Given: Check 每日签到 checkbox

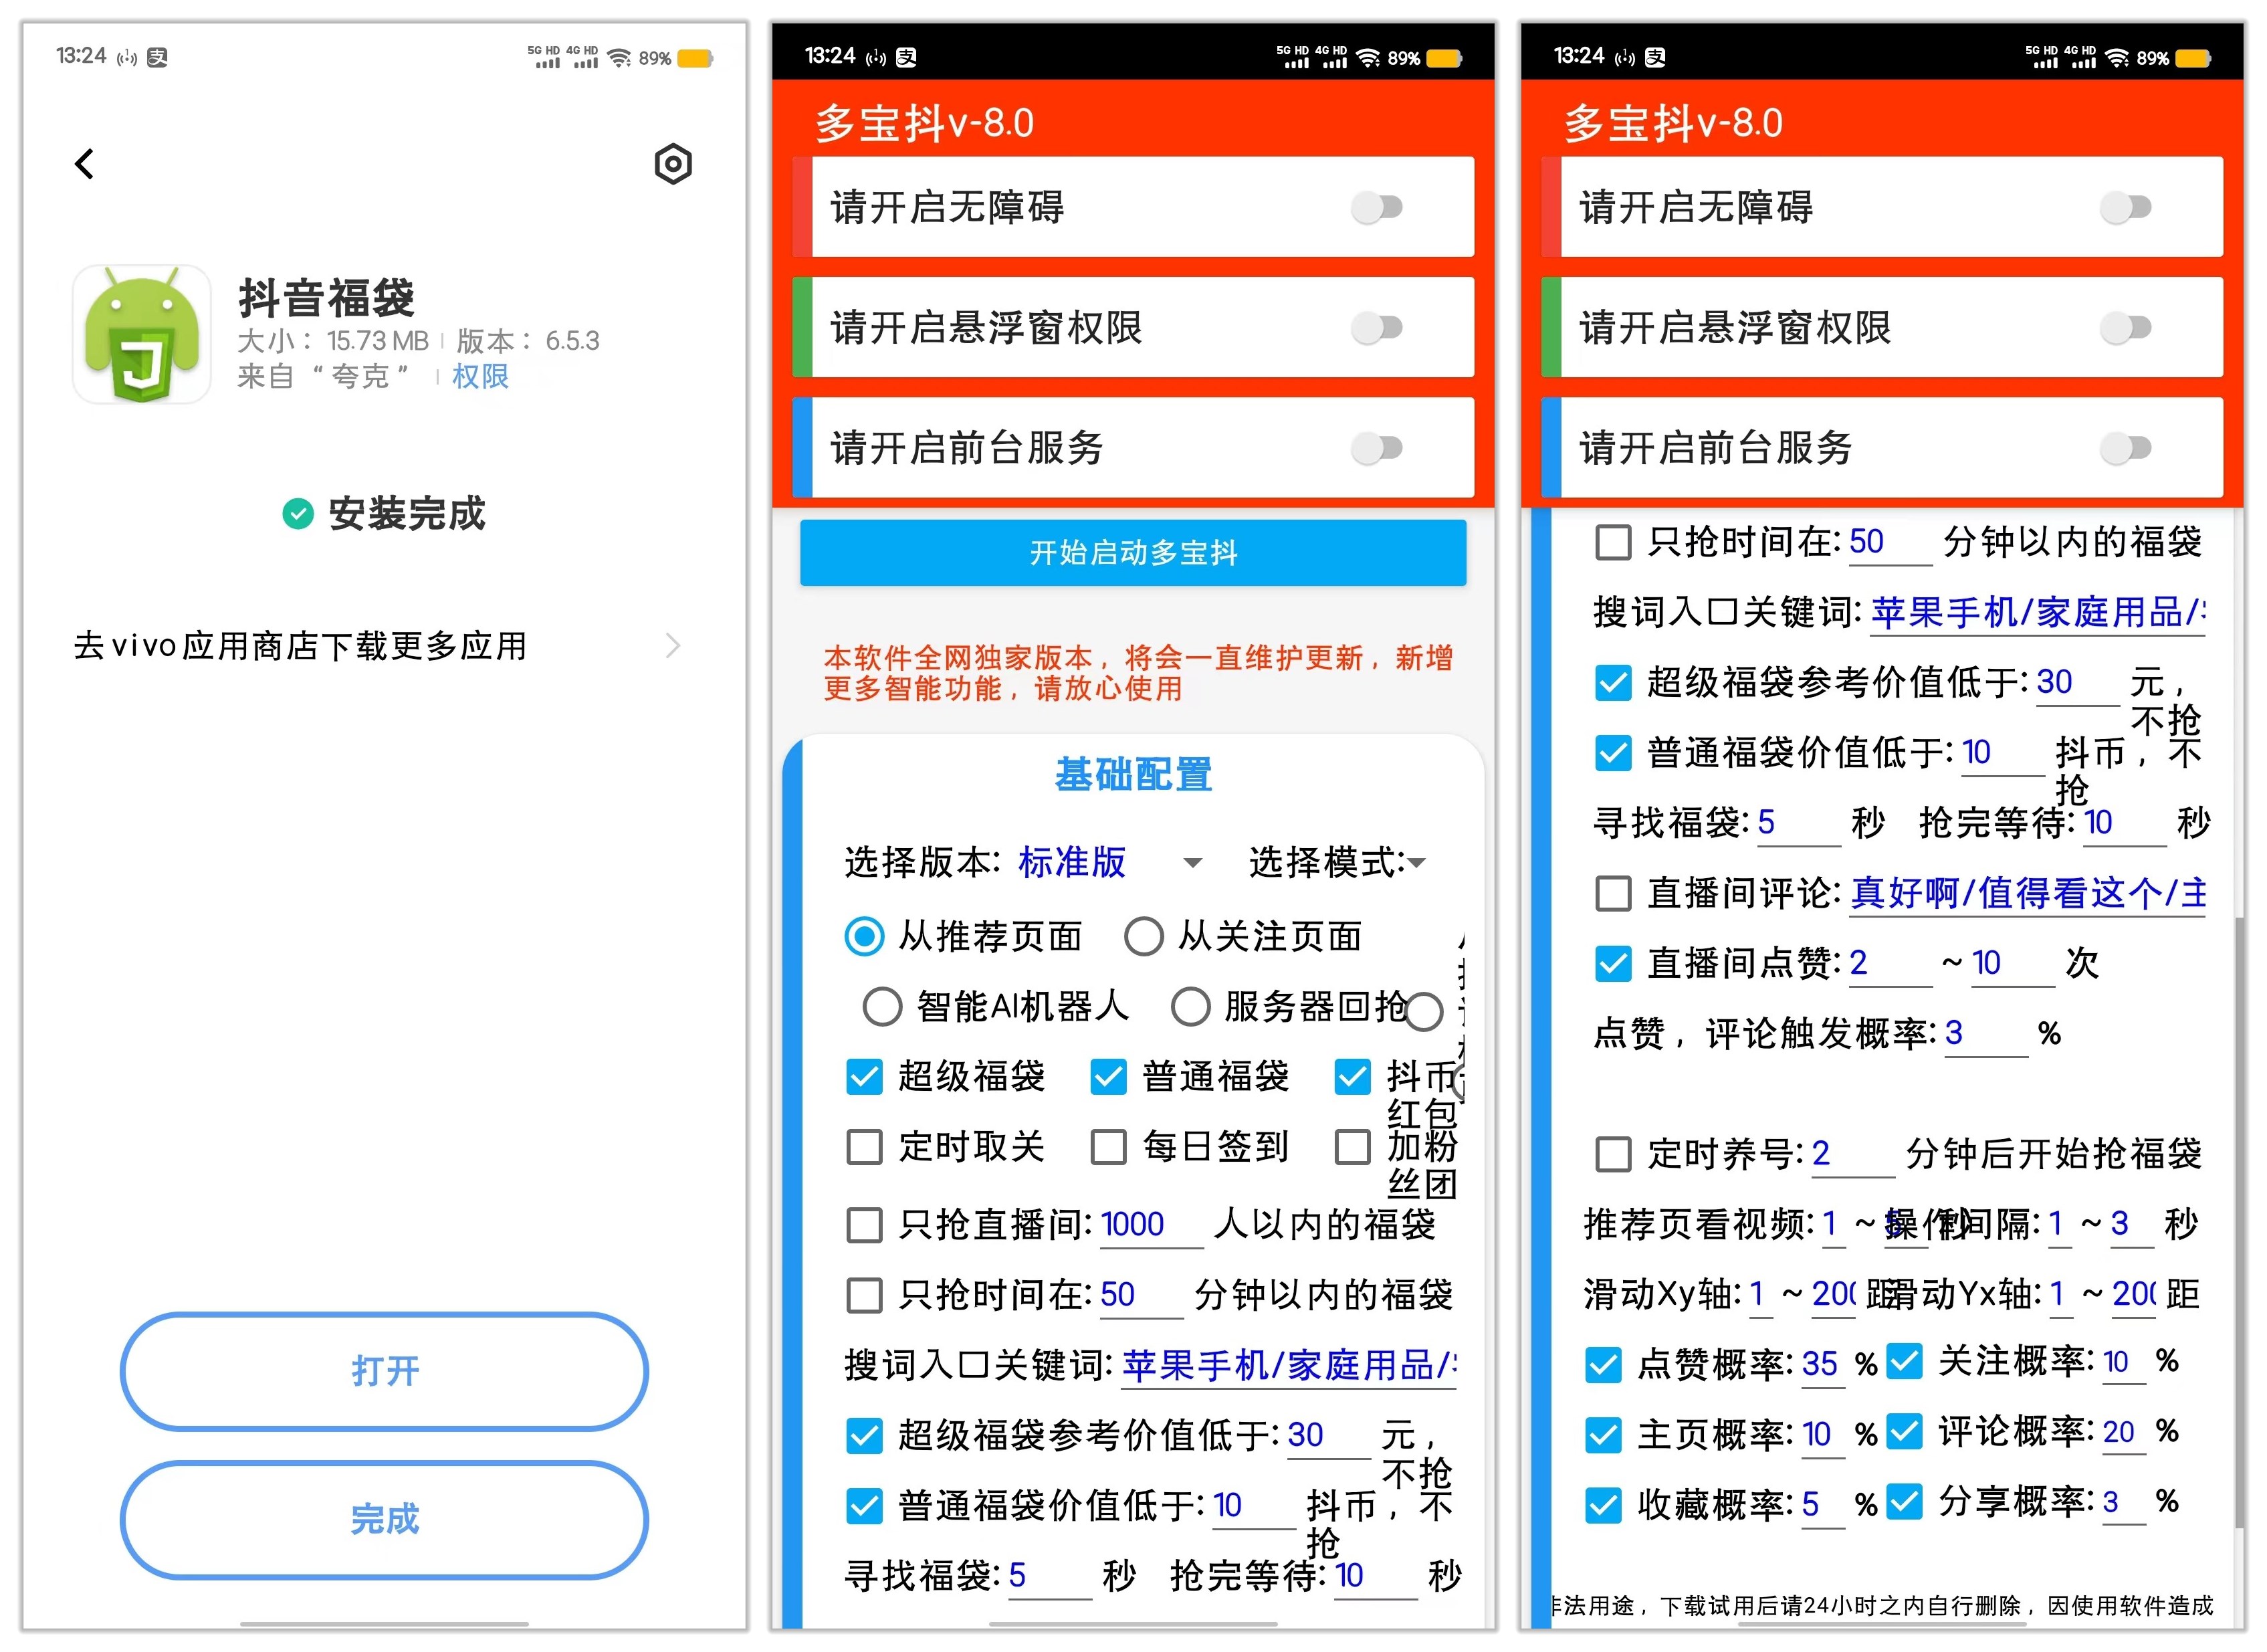Looking at the screenshot, I should click(1109, 1147).
